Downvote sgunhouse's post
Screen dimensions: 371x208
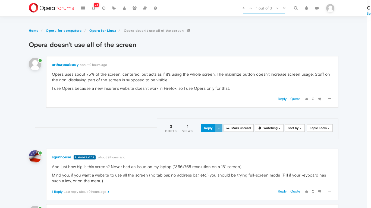click(x=320, y=191)
